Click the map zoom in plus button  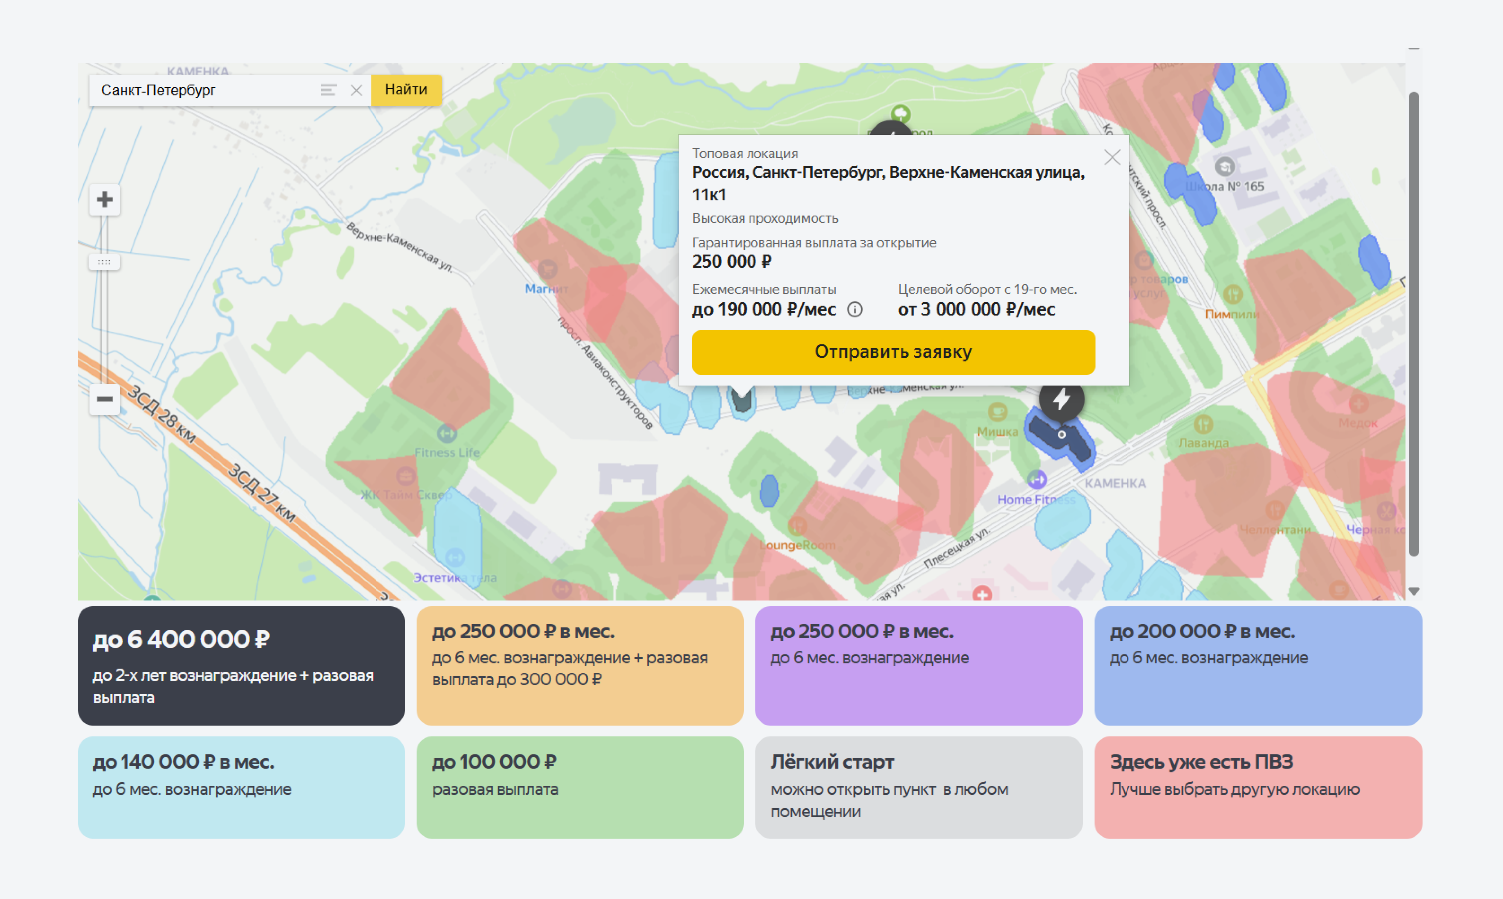pos(104,200)
